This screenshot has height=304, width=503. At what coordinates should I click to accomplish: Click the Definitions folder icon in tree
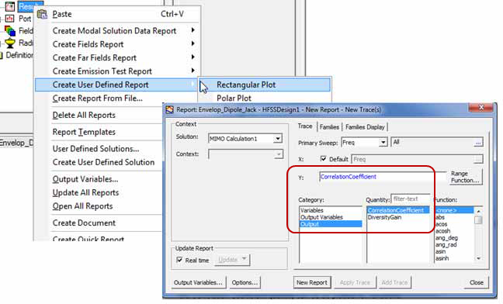pyautogui.click(x=2, y=55)
